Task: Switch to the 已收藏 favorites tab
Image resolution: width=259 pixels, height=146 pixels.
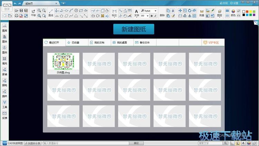Action: click(77, 42)
